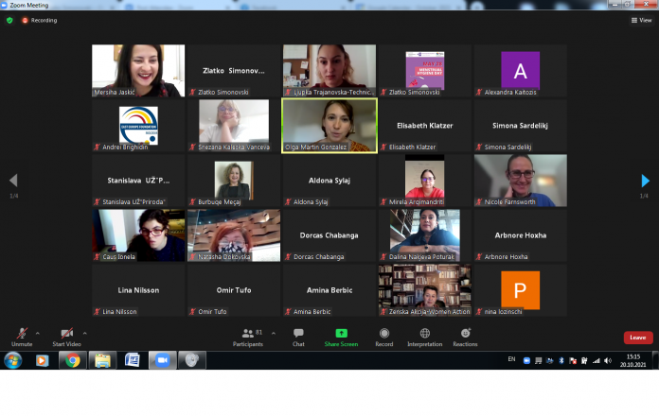Open the Chat panel

(x=298, y=337)
